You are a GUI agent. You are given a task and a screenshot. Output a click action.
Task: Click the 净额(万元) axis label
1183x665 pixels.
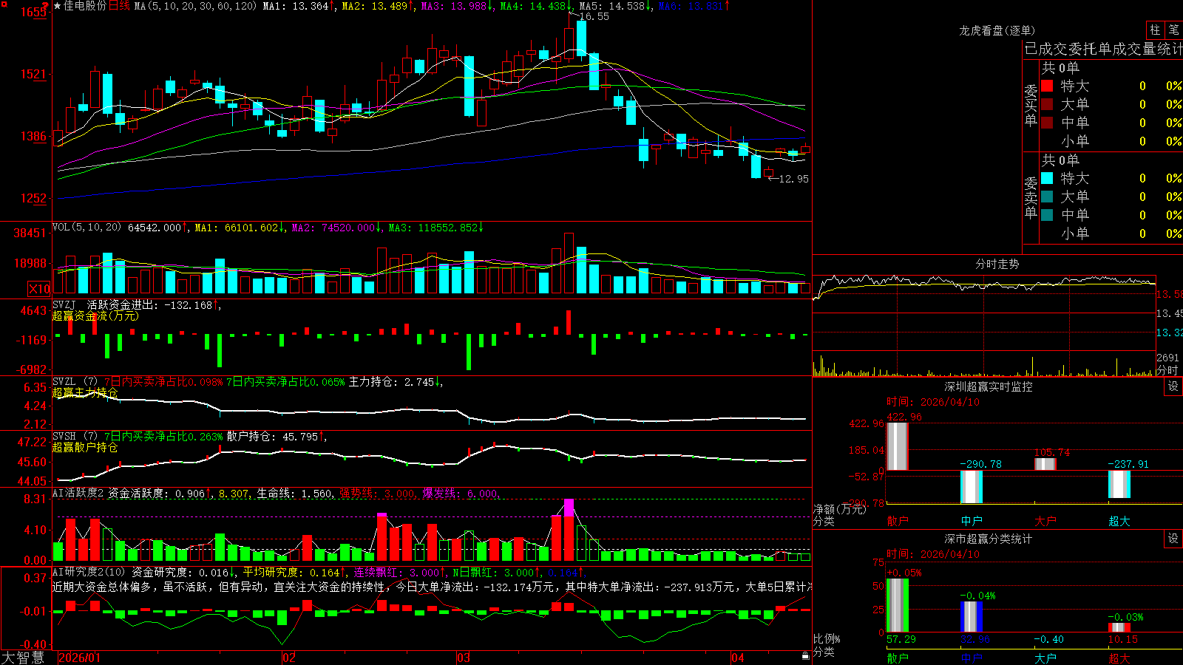pyautogui.click(x=839, y=509)
